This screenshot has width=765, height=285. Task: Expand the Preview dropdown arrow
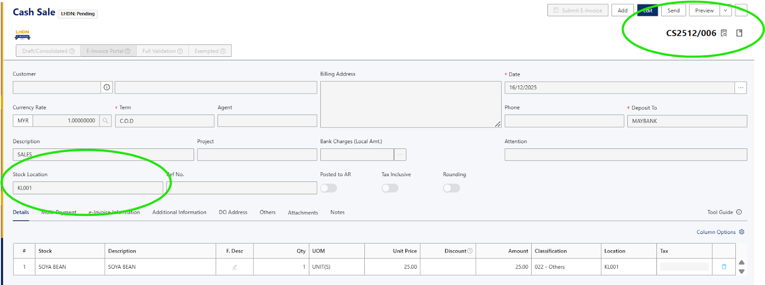coord(725,11)
